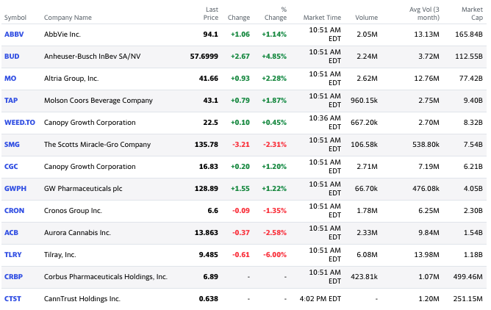The width and height of the screenshot is (491, 310).
Task: Click the 9.485 last price
Action: pyautogui.click(x=209, y=255)
